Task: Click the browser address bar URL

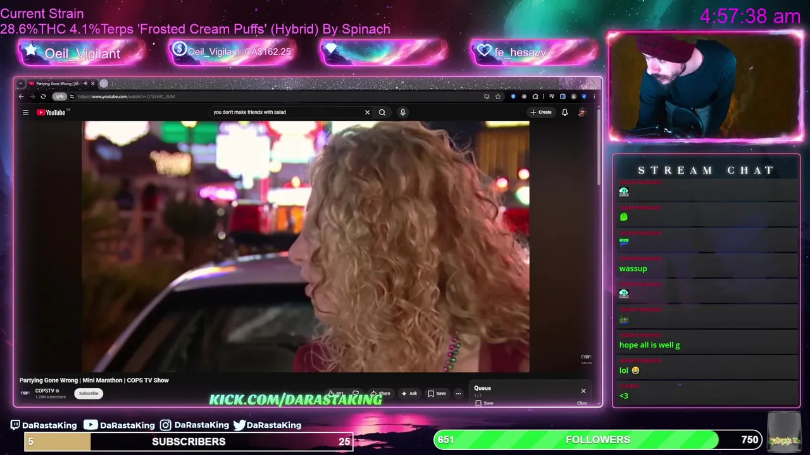Action: (x=127, y=97)
